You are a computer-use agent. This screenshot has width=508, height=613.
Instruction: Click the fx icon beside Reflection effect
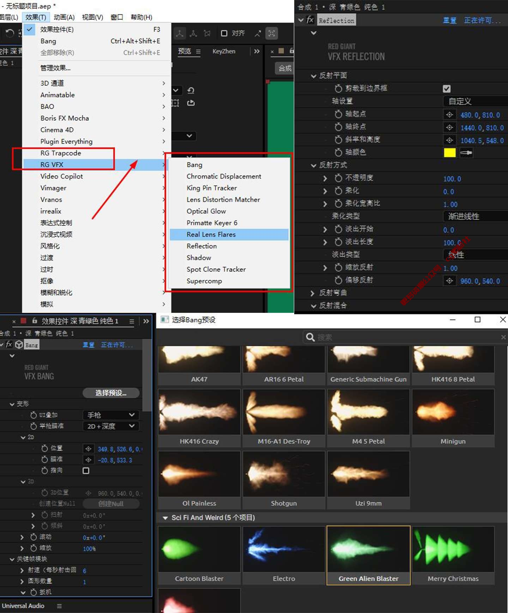point(310,20)
